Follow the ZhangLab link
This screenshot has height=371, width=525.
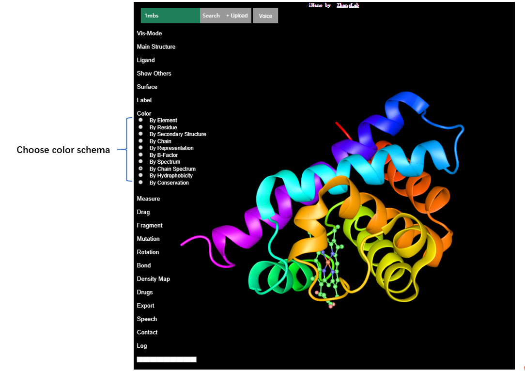coord(348,5)
